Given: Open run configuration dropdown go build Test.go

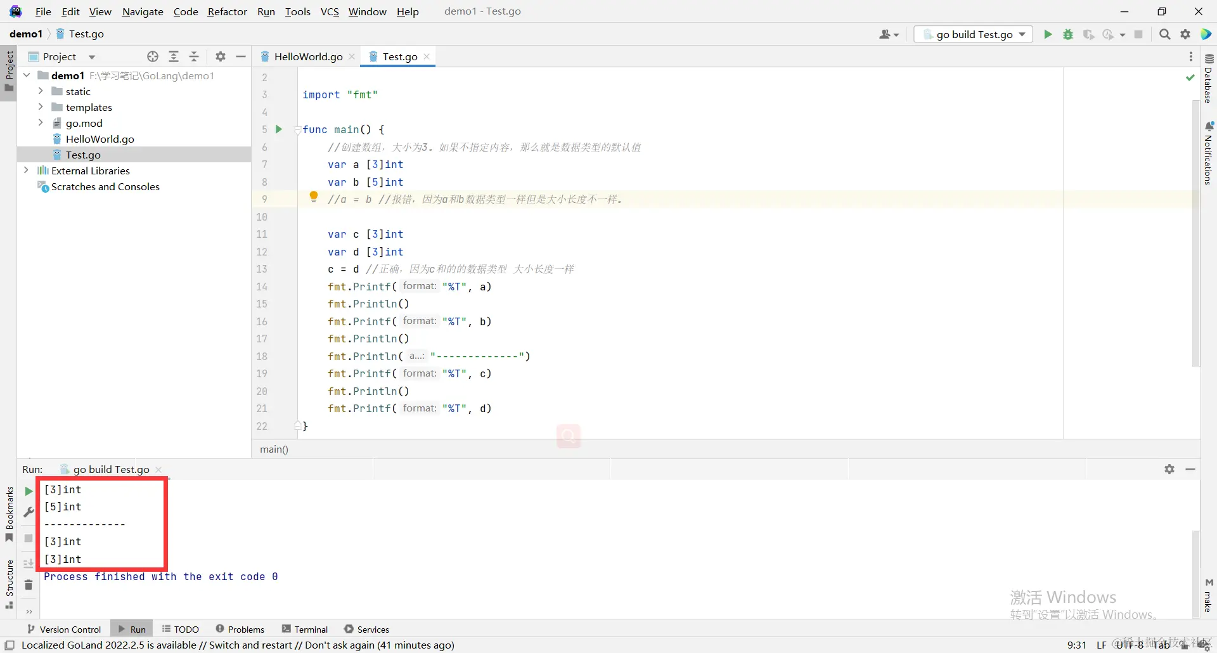Looking at the screenshot, I should tap(974, 34).
